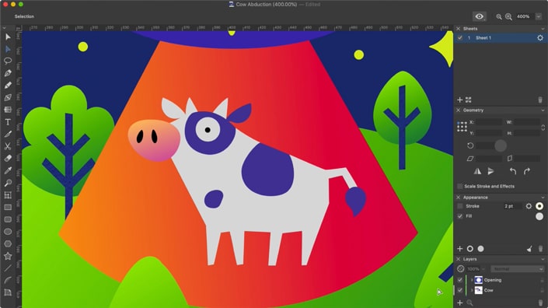
Task: Click the fill color swatch
Action: [539, 216]
